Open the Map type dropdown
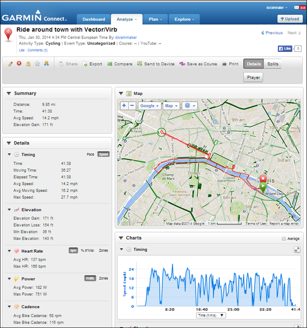This screenshot has height=328, width=307. 171,106
